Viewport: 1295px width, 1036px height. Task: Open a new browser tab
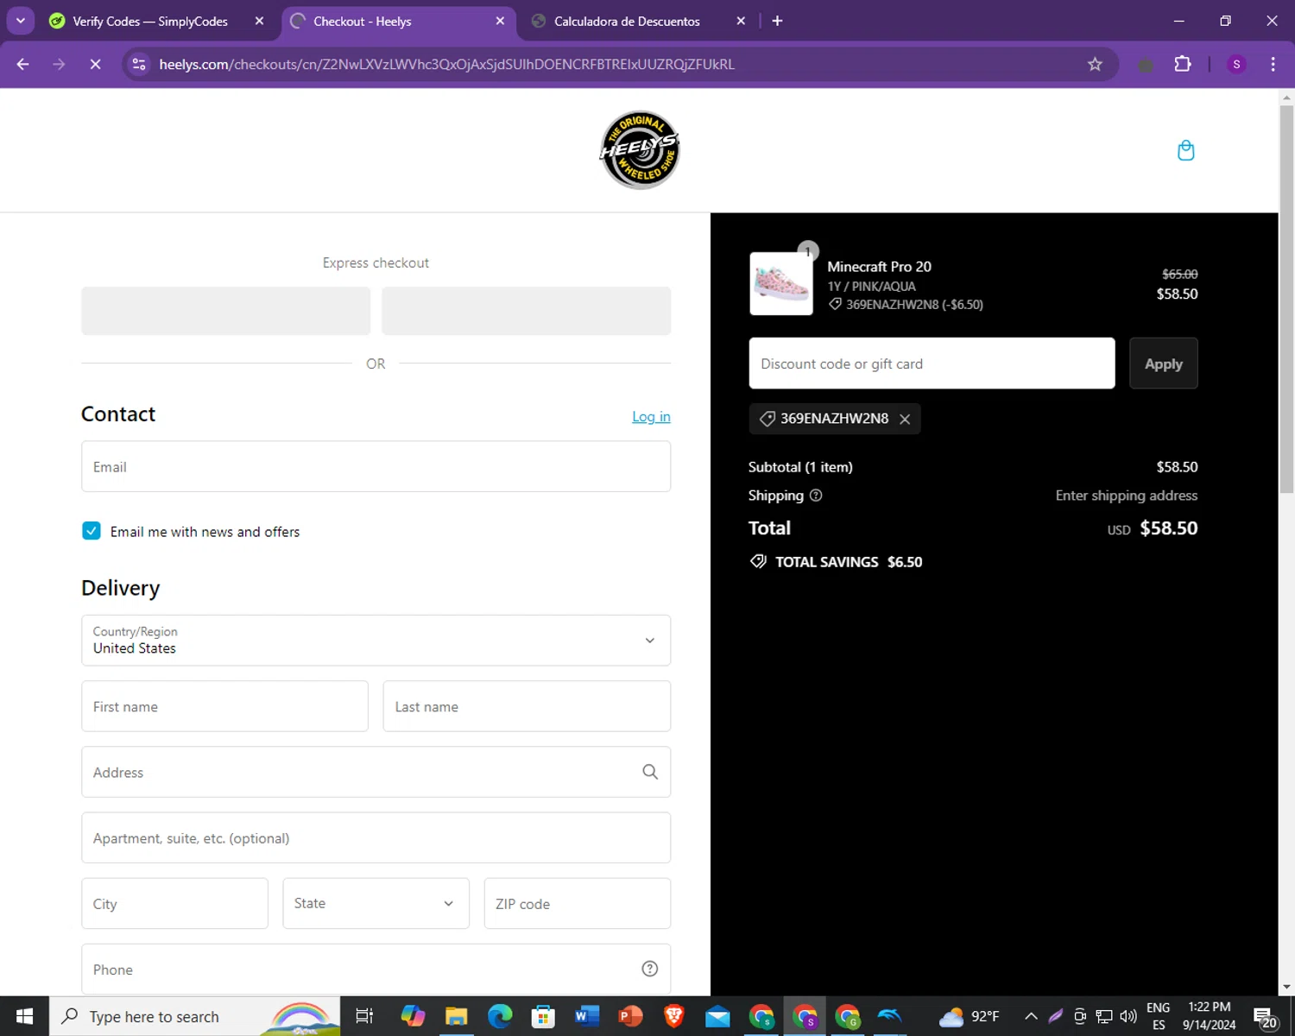[x=777, y=21]
